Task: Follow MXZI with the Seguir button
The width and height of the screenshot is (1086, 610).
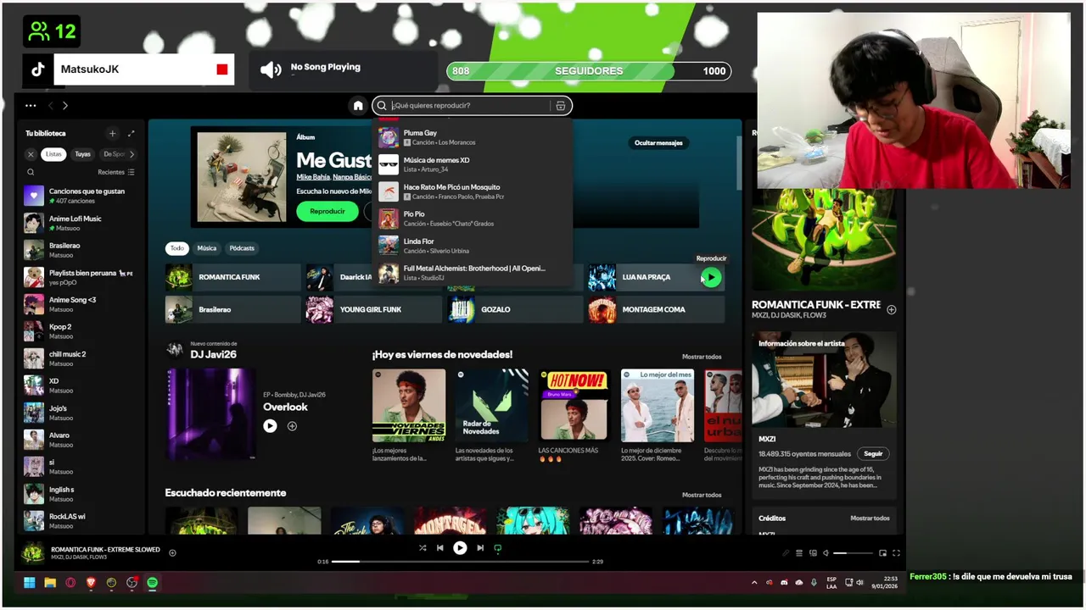Action: (873, 453)
